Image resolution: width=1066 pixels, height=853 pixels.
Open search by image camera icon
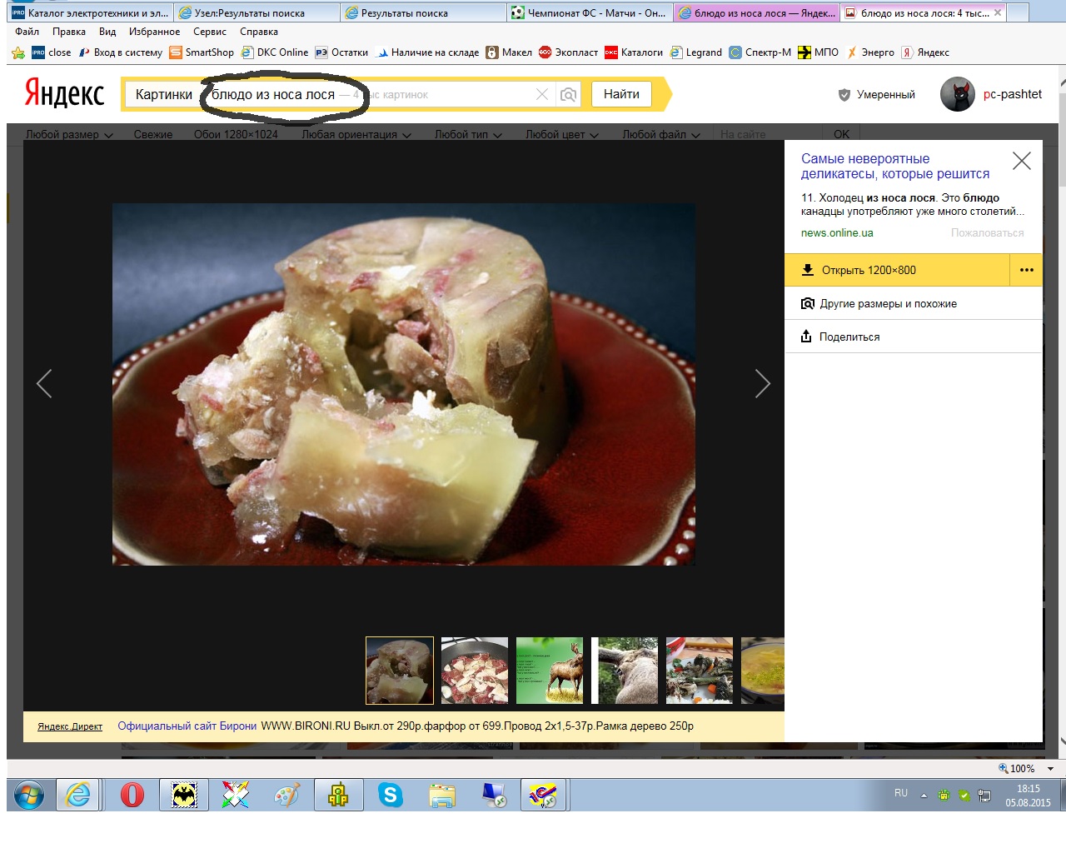(x=568, y=94)
